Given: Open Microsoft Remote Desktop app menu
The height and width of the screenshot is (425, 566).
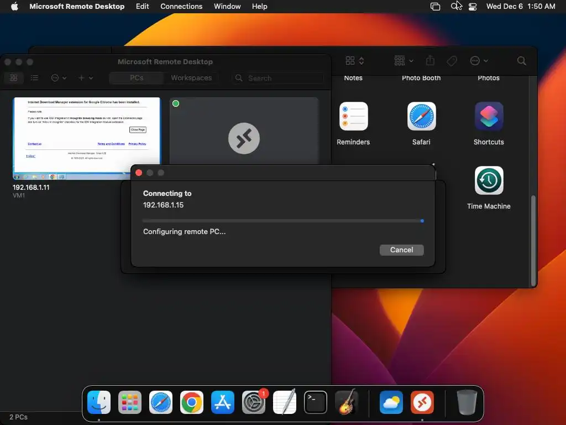Looking at the screenshot, I should click(77, 6).
